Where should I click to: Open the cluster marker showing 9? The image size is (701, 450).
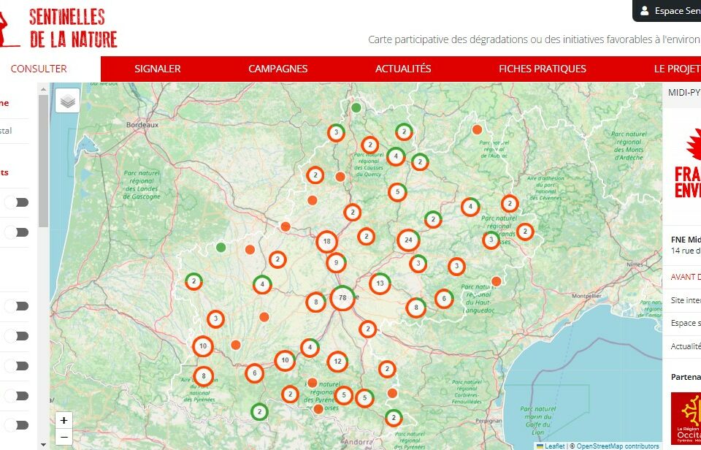[x=336, y=262]
